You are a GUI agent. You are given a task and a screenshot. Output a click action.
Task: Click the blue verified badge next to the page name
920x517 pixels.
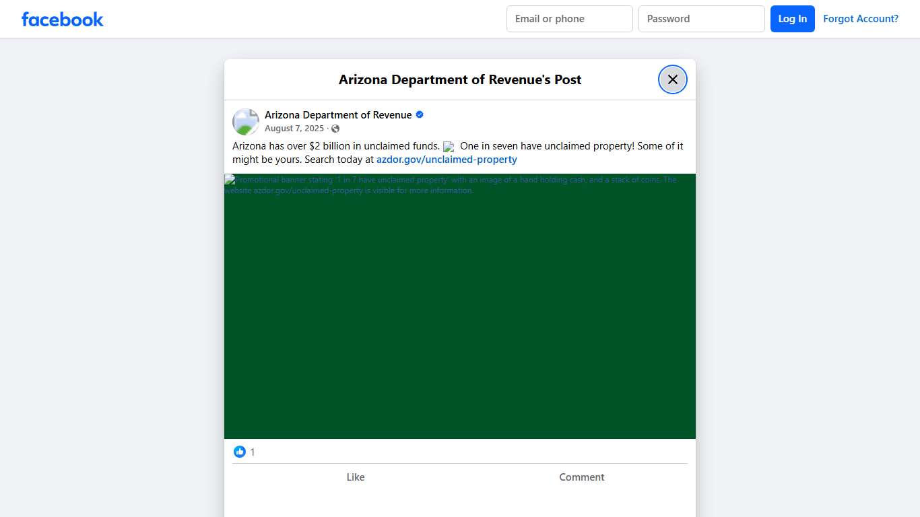tap(419, 114)
